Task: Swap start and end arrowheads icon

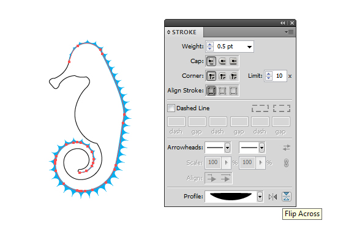Action: 287,148
